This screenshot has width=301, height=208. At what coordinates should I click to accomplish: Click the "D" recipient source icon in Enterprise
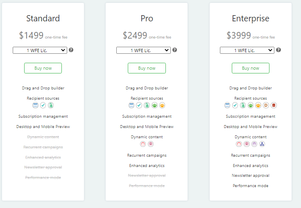(x=266, y=105)
